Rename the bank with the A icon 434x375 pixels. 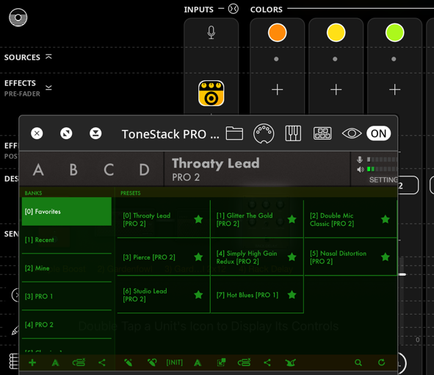[x=55, y=362]
